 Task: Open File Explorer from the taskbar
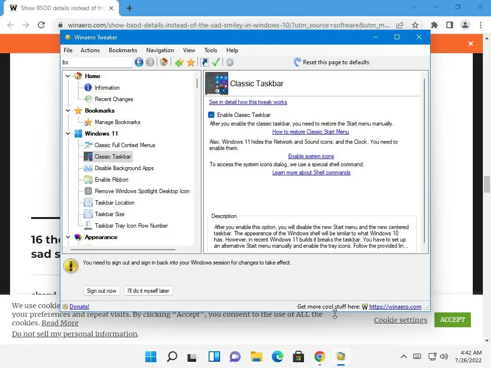pos(256,356)
